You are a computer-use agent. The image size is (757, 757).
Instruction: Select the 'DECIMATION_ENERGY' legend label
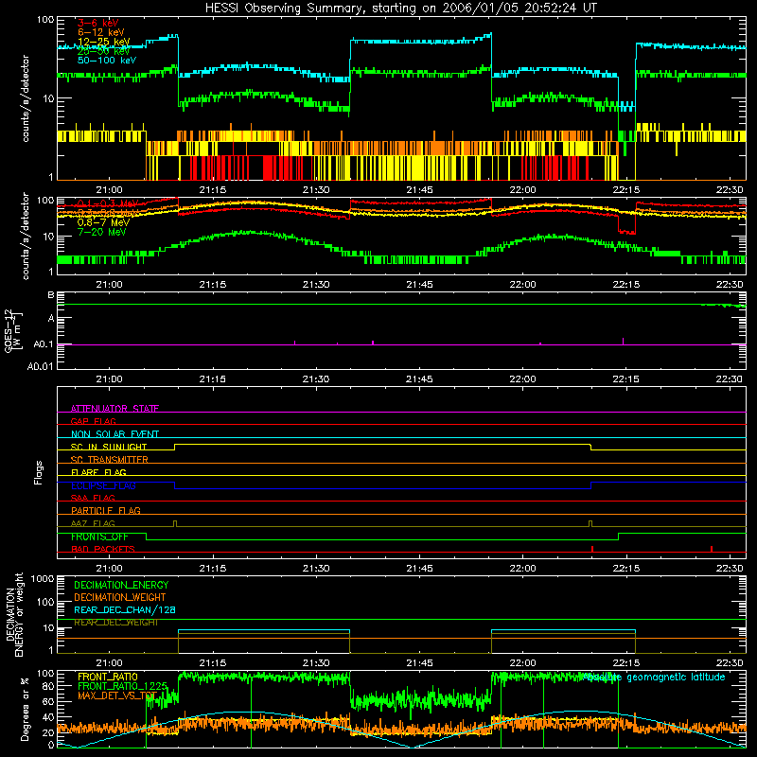pyautogui.click(x=121, y=585)
